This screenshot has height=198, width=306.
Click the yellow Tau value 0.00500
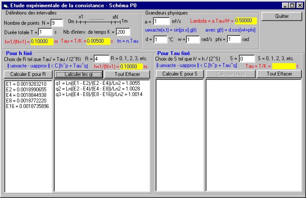click(98, 41)
